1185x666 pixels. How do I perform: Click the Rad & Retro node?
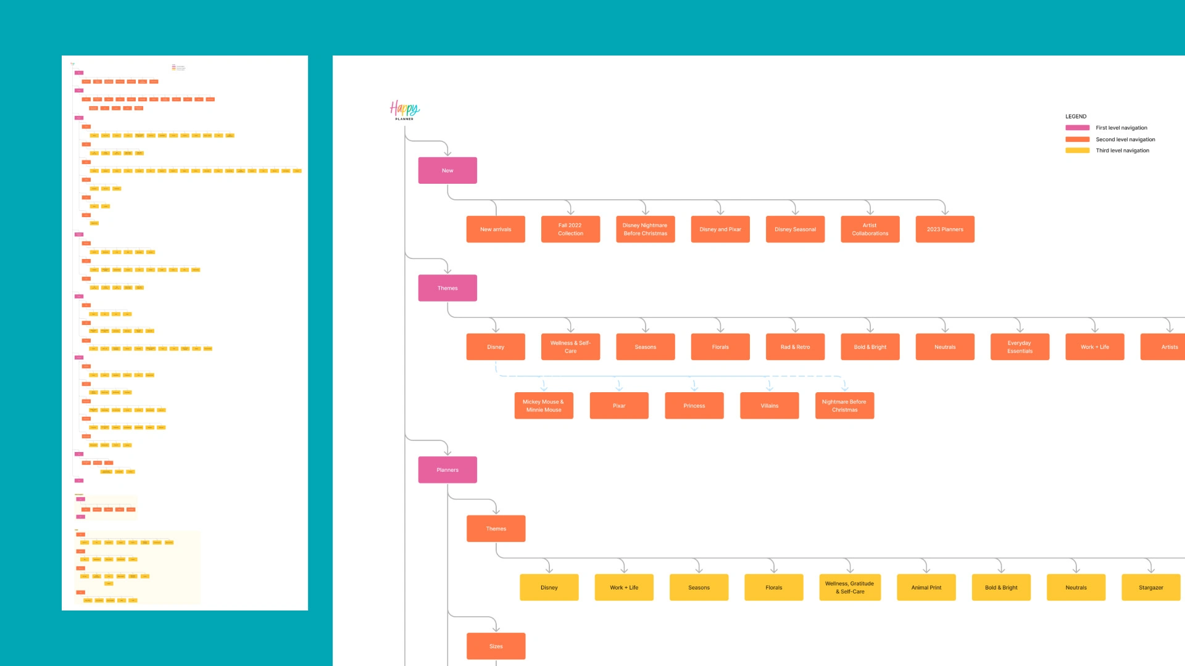(795, 347)
